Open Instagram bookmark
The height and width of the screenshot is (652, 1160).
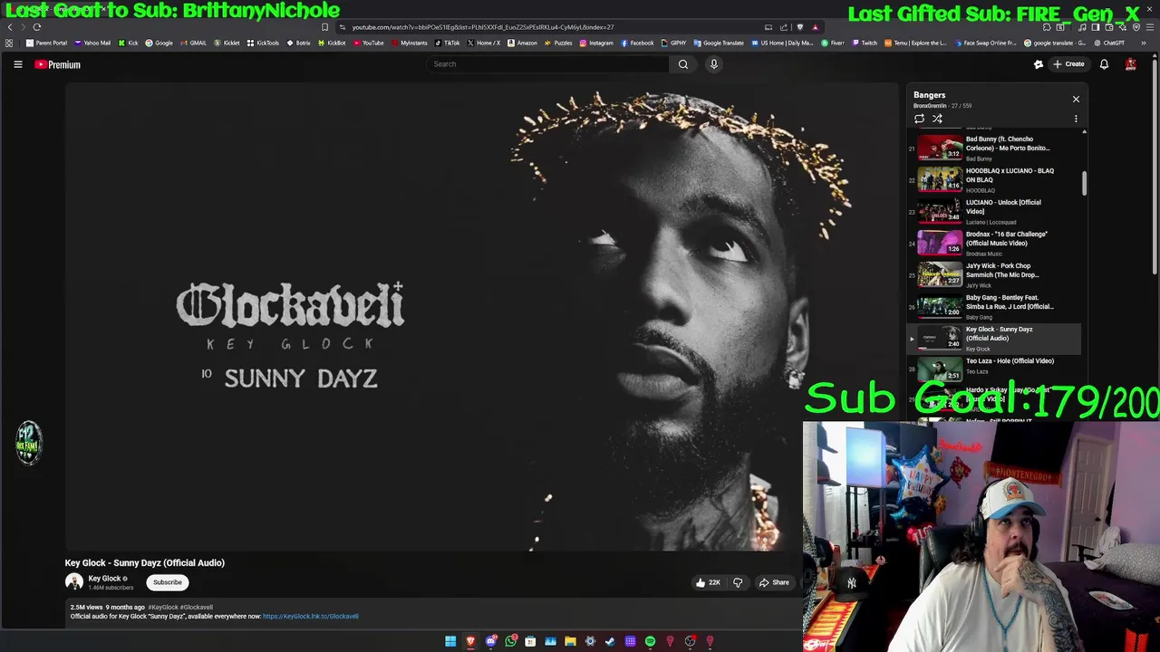[596, 43]
